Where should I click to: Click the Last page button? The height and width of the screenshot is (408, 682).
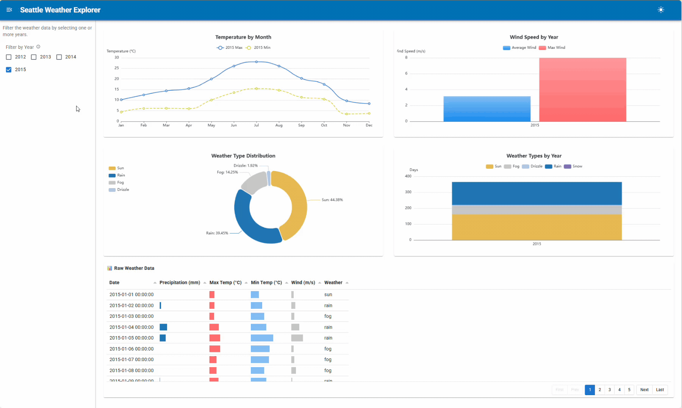pyautogui.click(x=660, y=390)
